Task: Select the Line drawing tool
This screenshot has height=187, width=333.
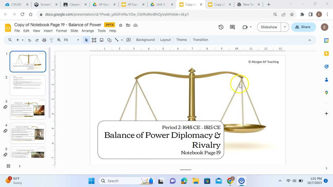Action: [x=117, y=40]
